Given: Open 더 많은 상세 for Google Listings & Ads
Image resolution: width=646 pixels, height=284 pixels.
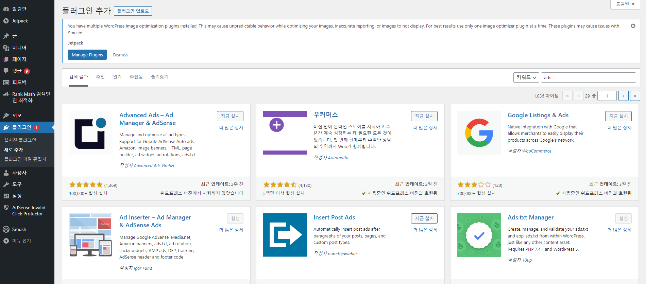Looking at the screenshot, I should click(x=619, y=128).
